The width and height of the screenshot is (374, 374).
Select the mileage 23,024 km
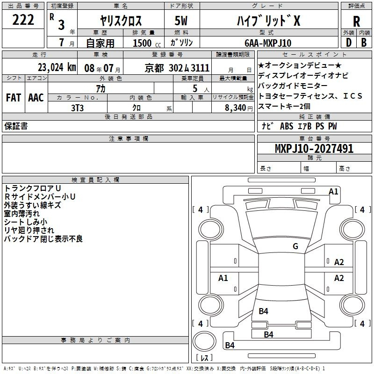(x=57, y=67)
